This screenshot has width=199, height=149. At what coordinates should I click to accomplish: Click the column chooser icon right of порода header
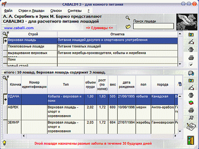pyautogui.click(x=180, y=84)
